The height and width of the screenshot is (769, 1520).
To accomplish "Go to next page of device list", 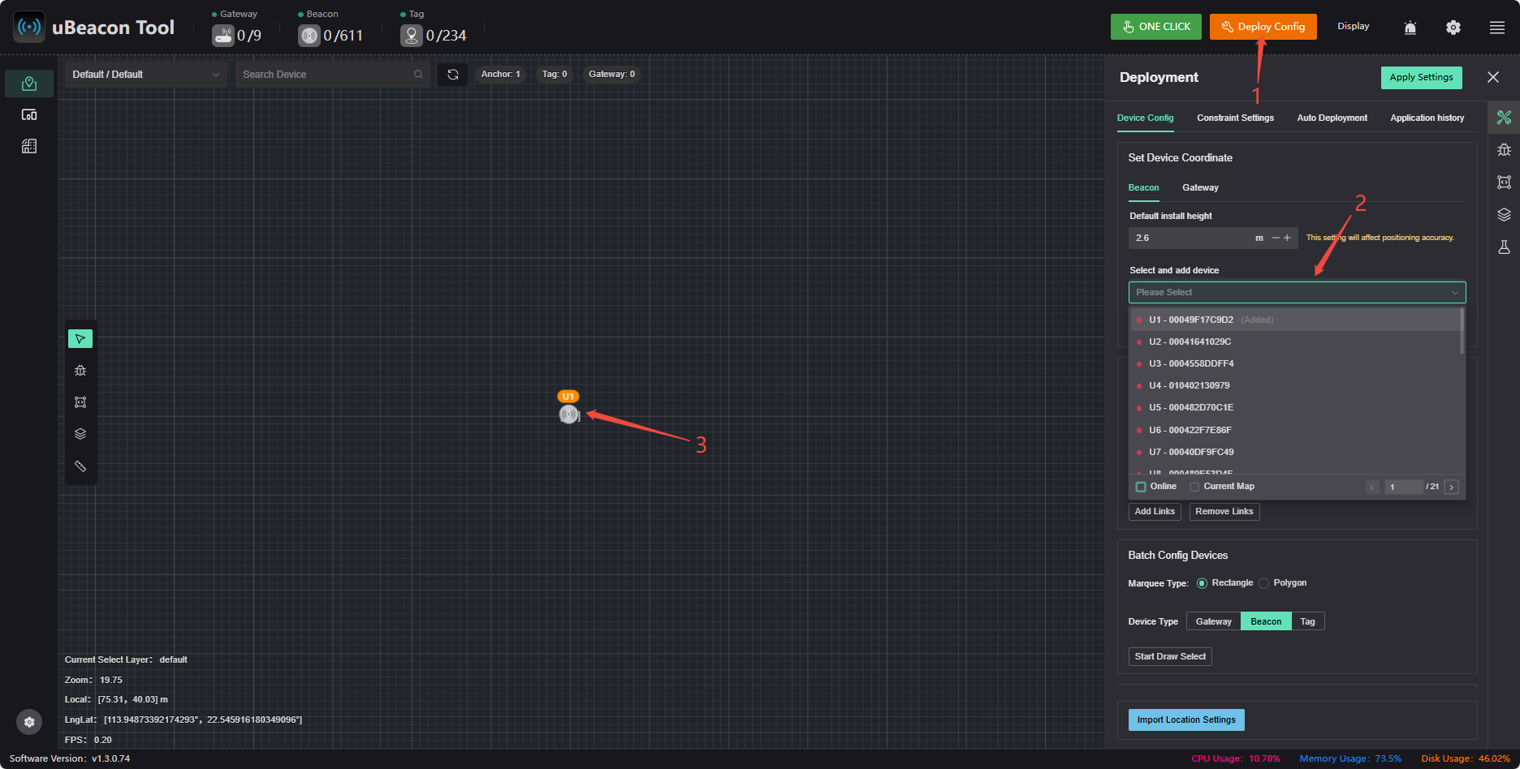I will pos(1452,487).
